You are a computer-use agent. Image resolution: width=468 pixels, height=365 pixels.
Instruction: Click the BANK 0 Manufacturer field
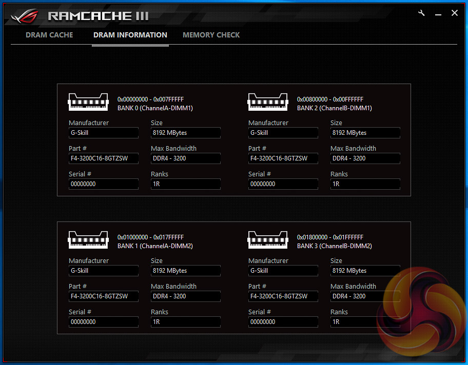click(104, 133)
